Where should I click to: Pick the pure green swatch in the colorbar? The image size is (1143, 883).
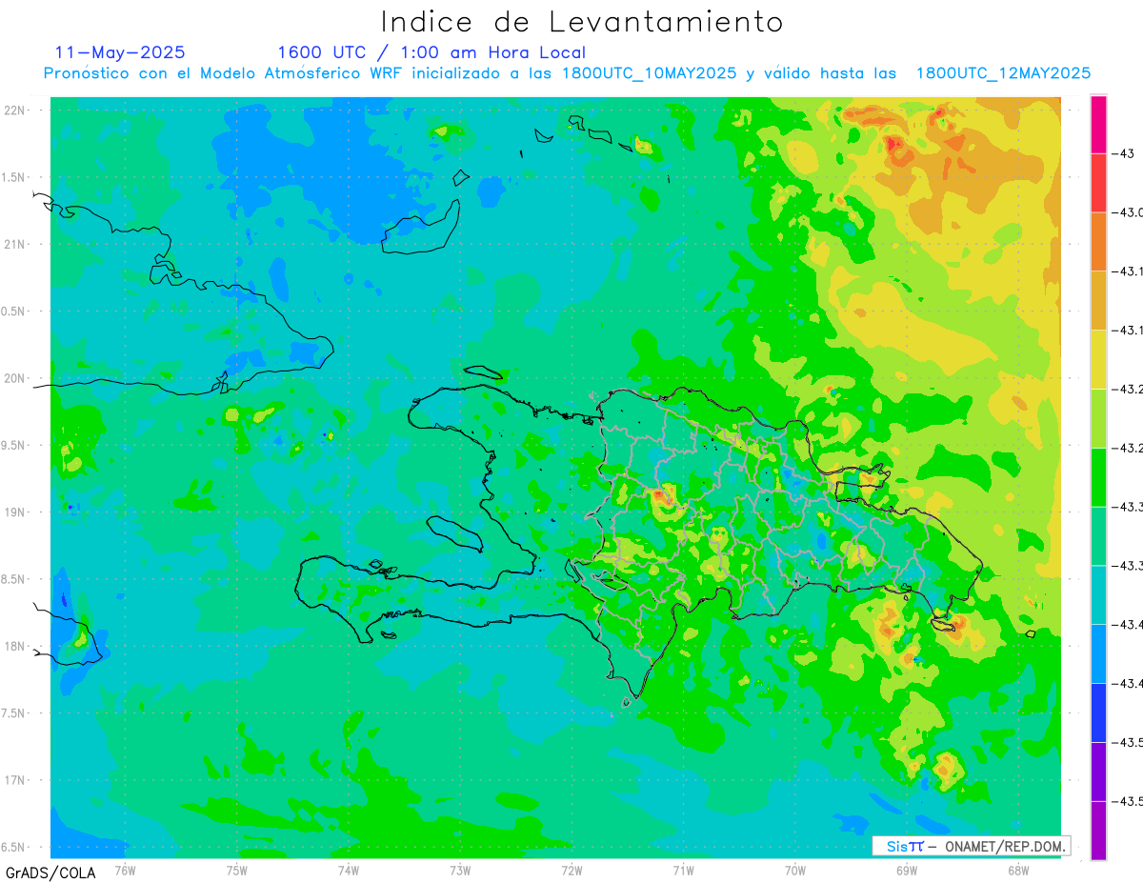click(1098, 477)
